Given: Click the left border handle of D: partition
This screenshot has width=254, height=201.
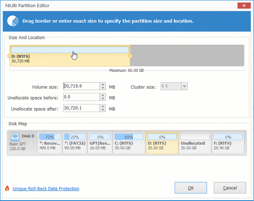Looking at the screenshot, I should 9,56.
